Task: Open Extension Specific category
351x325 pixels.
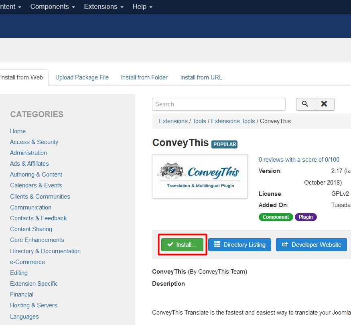Action: coord(34,284)
